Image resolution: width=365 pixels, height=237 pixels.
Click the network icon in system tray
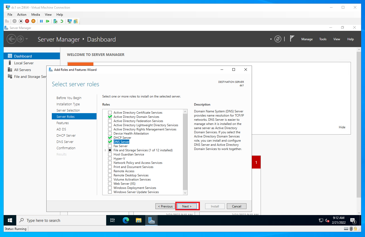coord(321,221)
